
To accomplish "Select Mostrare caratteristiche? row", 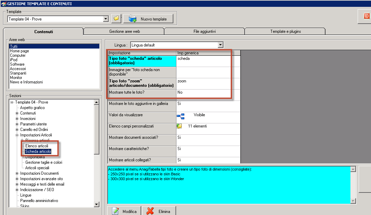I will (x=142, y=151).
